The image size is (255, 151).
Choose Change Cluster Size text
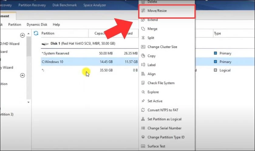[162, 47]
